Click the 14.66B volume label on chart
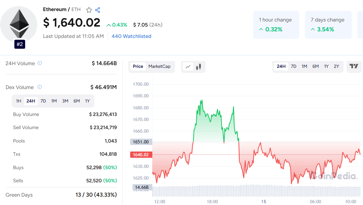The image size is (363, 205). point(142,187)
